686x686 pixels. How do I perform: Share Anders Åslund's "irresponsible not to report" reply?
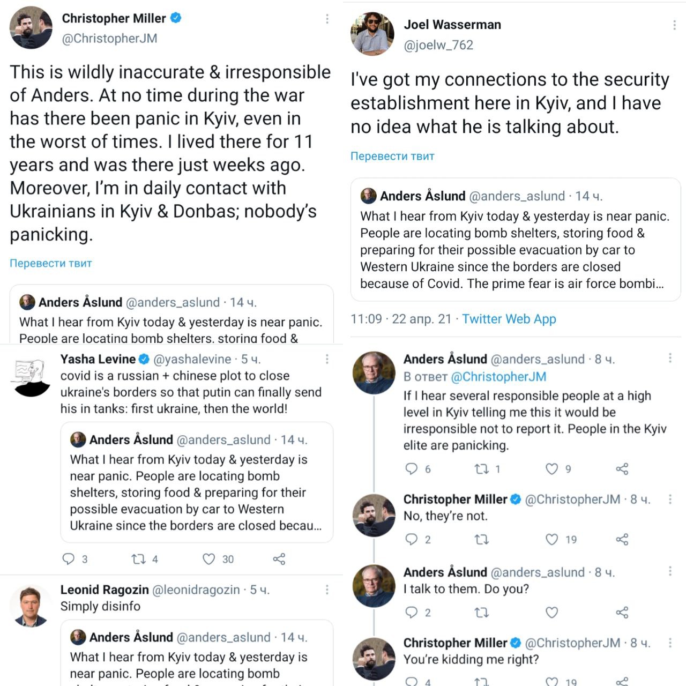pos(622,469)
